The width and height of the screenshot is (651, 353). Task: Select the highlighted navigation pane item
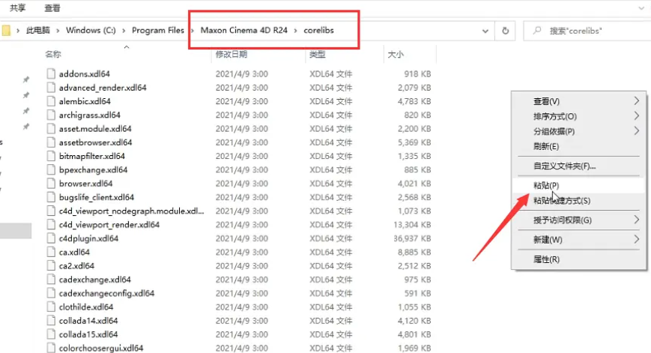(16, 231)
